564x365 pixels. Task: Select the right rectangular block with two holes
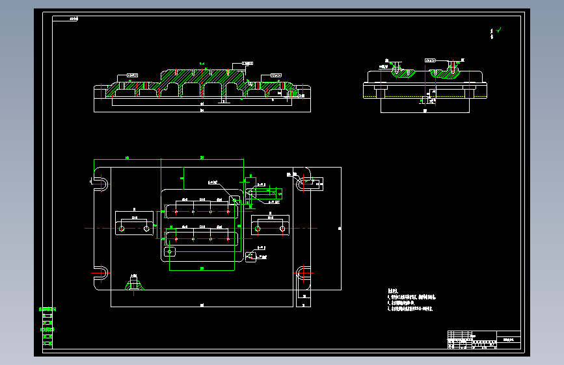pyautogui.click(x=270, y=225)
